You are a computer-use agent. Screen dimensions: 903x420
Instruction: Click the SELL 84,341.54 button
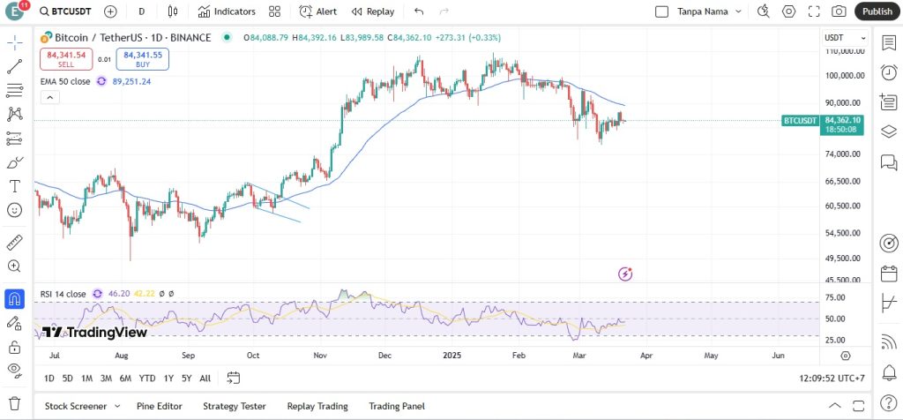pos(66,59)
